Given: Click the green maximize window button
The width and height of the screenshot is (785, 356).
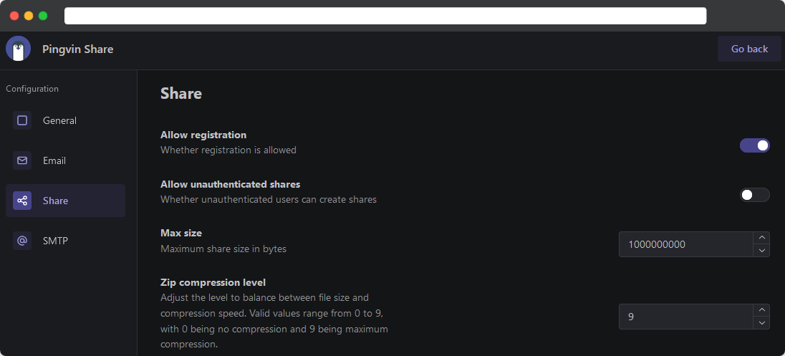Looking at the screenshot, I should [x=43, y=16].
